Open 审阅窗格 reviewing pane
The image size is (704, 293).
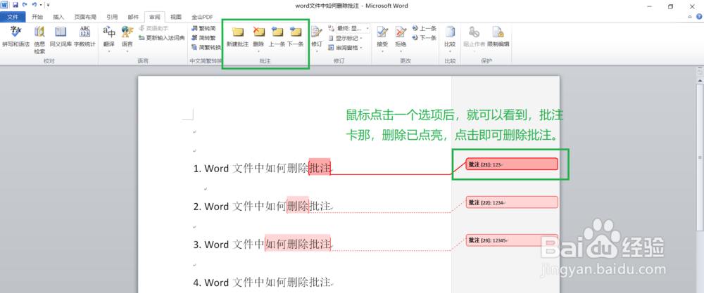[x=345, y=48]
